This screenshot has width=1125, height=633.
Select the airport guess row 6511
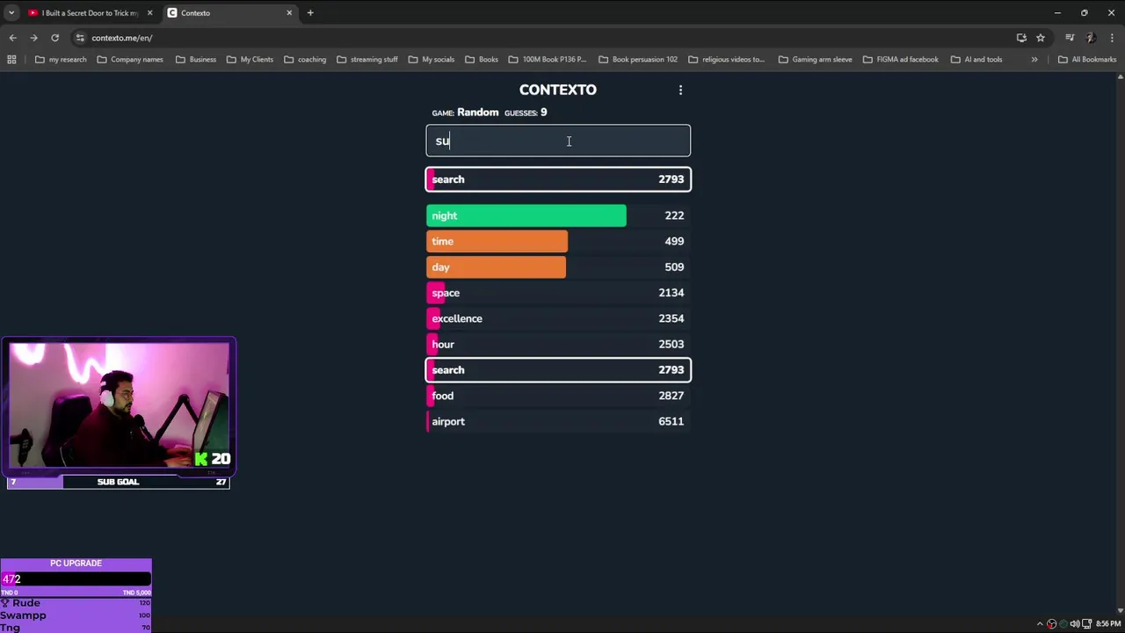click(558, 421)
